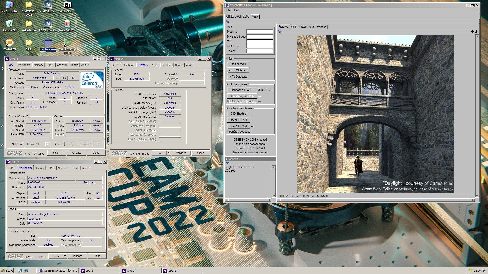Screen dimensions: 488x274
Task: Click the MHz (real freq.) input field
Action: (260, 37)
